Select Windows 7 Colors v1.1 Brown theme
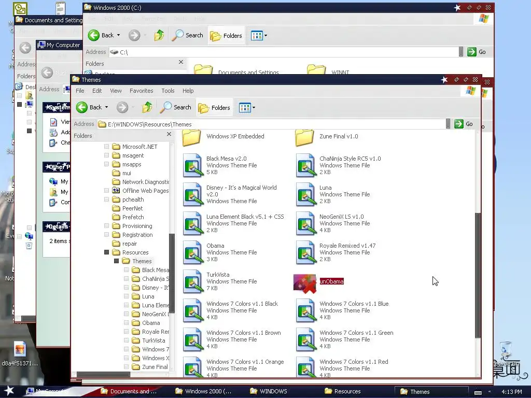Viewport: 531px width, 398px height. pos(192,339)
